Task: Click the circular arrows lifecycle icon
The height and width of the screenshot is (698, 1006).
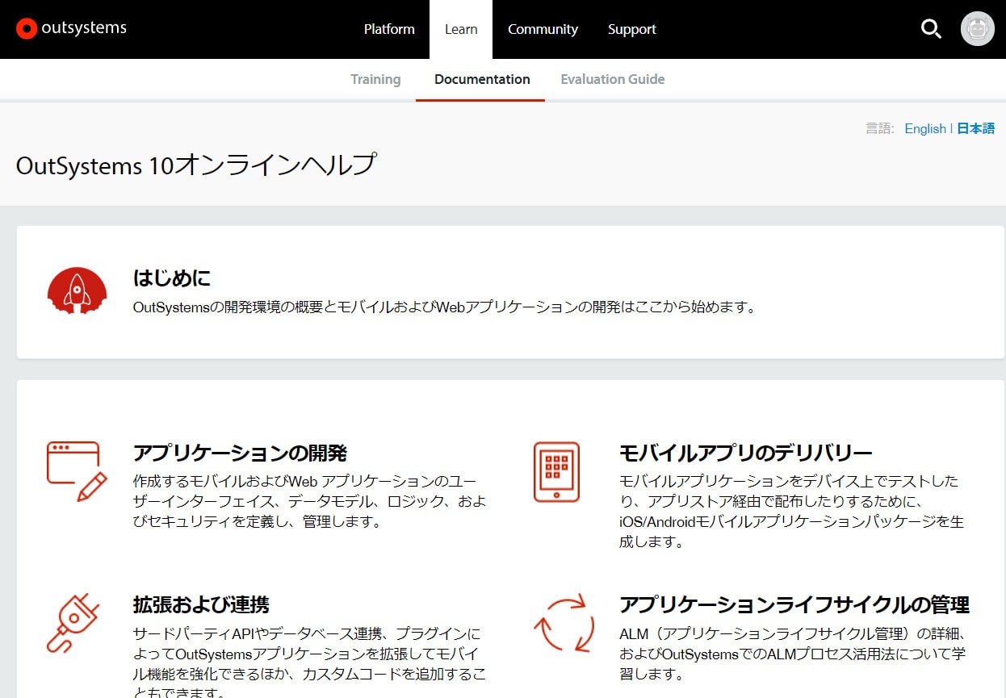Action: pos(564,623)
